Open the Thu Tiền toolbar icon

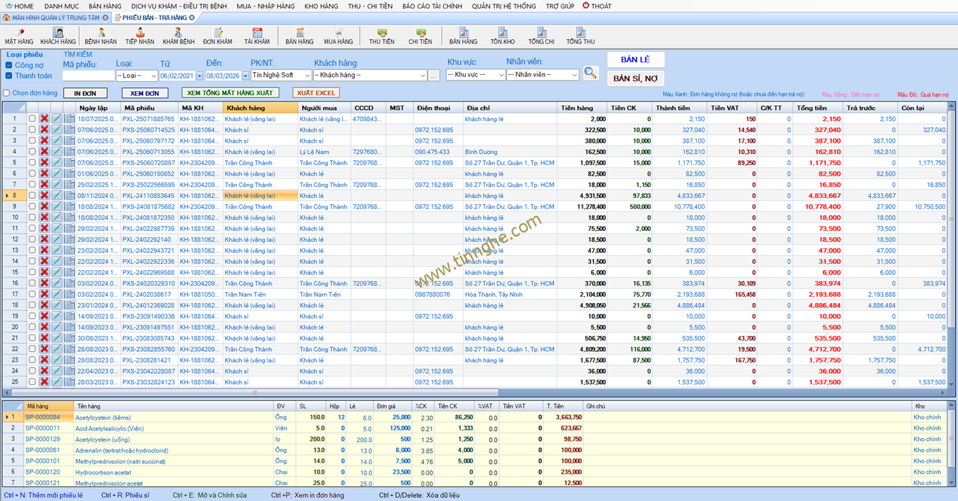click(382, 36)
